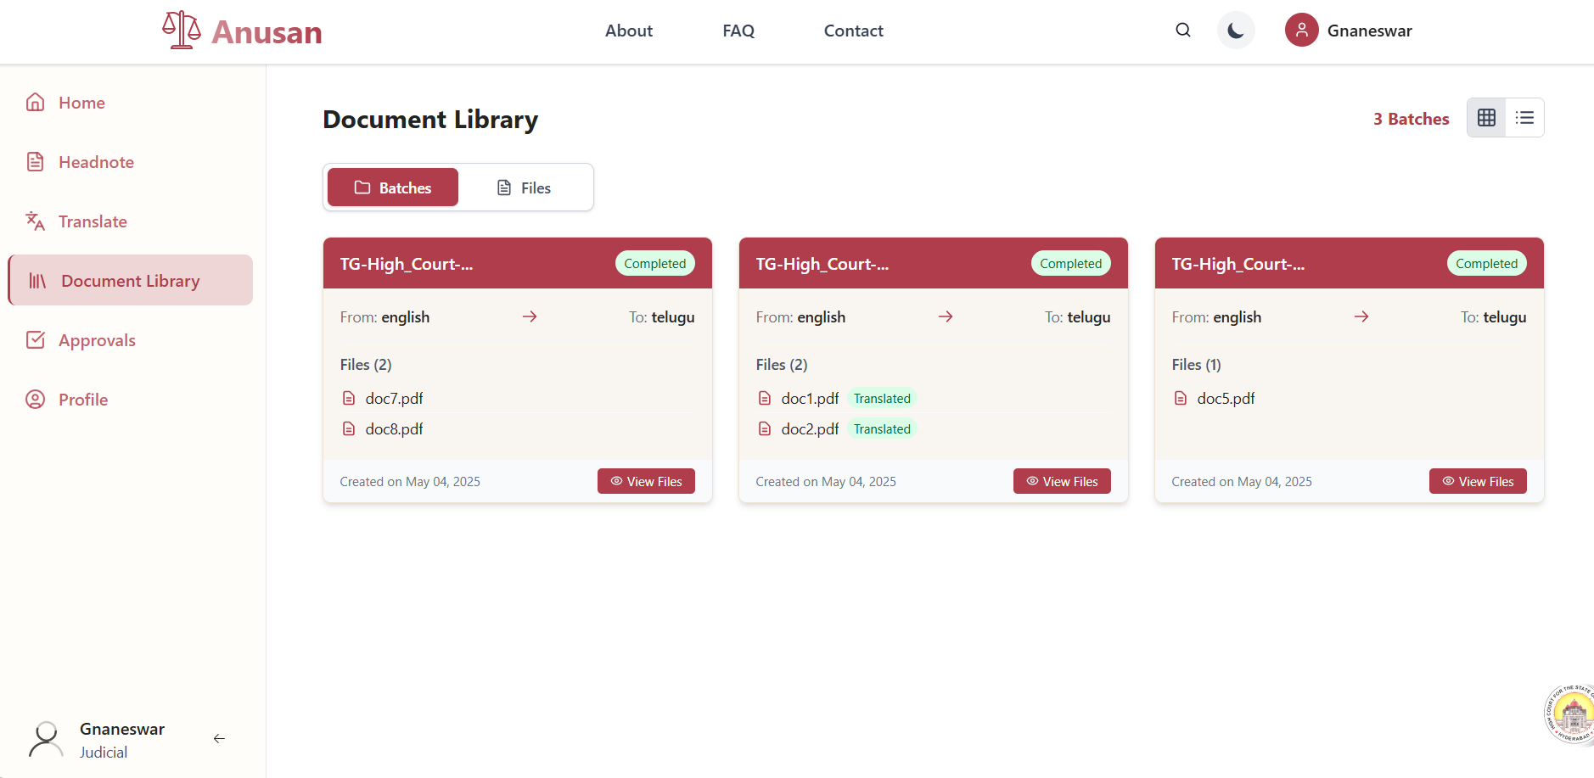The height and width of the screenshot is (778, 1594).
Task: Navigate to Approvals section
Action: coord(97,340)
